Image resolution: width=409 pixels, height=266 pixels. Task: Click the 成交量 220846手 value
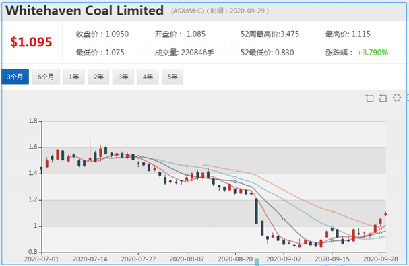tap(184, 53)
